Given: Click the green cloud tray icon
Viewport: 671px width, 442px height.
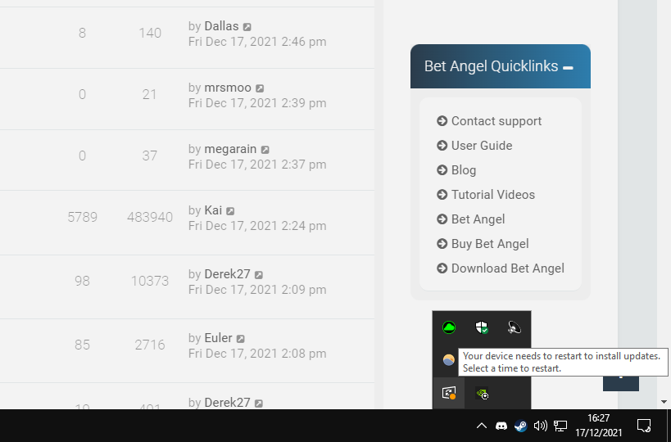Looking at the screenshot, I should (448, 327).
